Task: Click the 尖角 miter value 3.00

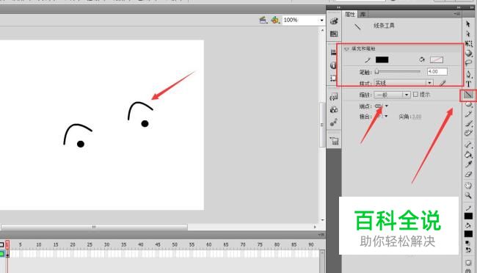Action: [x=417, y=117]
